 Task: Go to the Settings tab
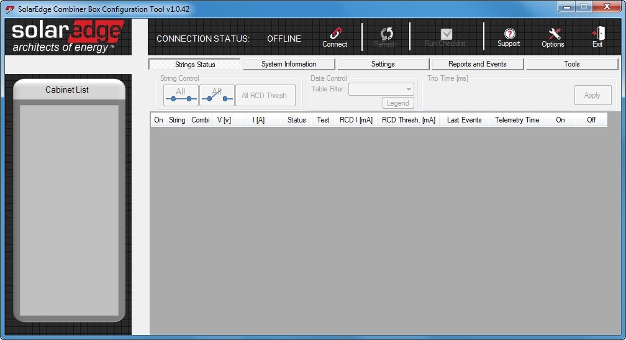383,64
